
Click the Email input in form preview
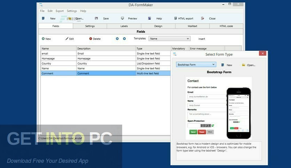tap(207, 96)
